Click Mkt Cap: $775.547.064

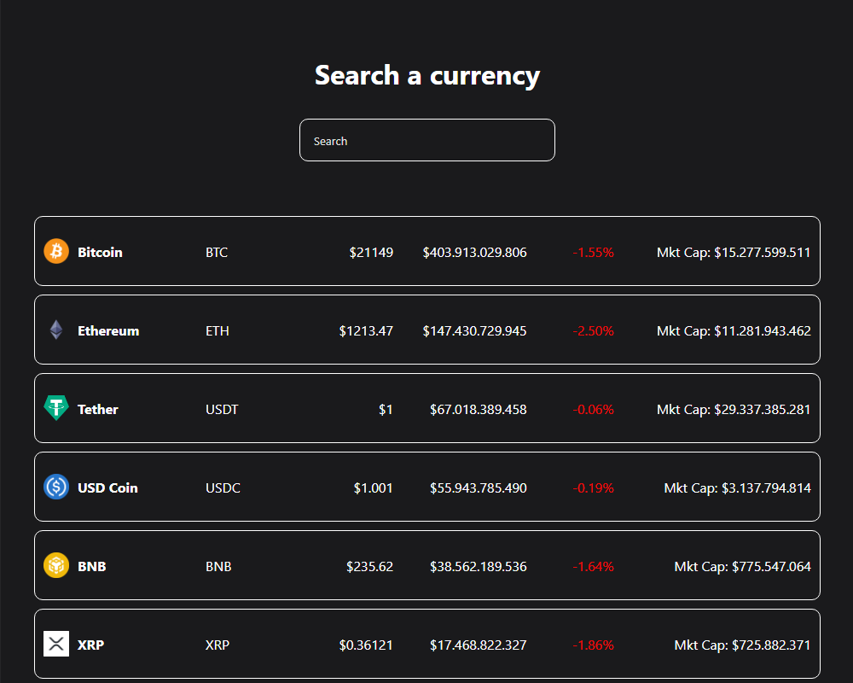(743, 566)
